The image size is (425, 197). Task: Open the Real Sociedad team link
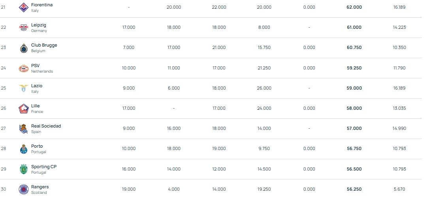click(x=46, y=126)
